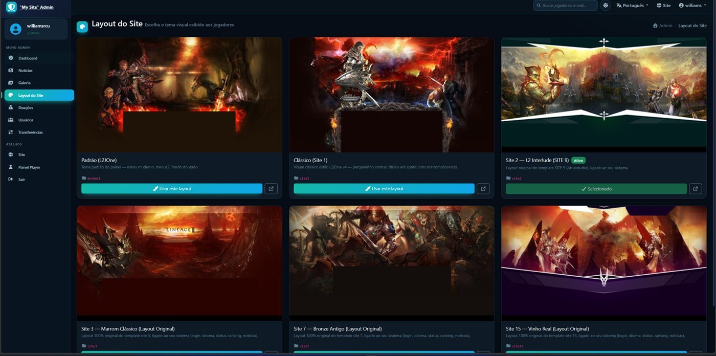Click the Notícias newspaper icon

11,71
